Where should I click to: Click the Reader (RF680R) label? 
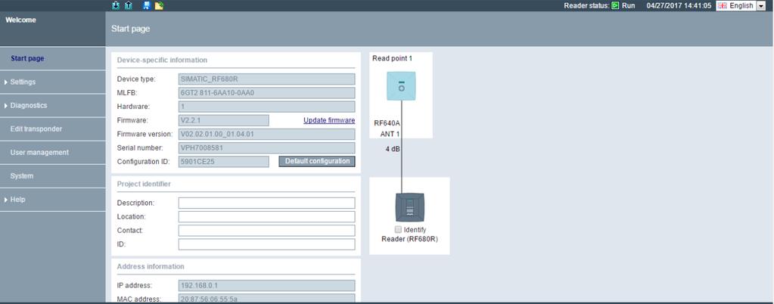tap(410, 239)
